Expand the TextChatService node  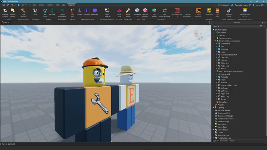click(x=214, y=138)
